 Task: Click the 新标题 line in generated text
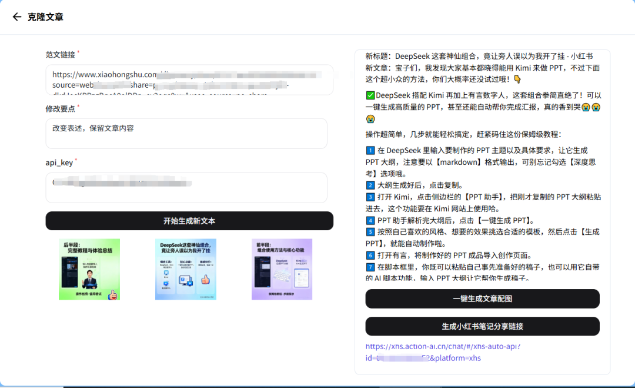click(479, 56)
